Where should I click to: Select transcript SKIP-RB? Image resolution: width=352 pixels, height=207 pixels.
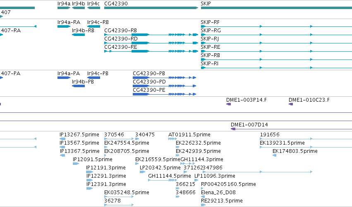coord(276,59)
